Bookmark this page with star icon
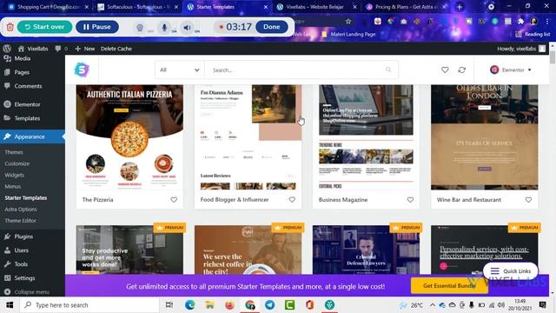This screenshot has width=556, height=313. (x=348, y=22)
